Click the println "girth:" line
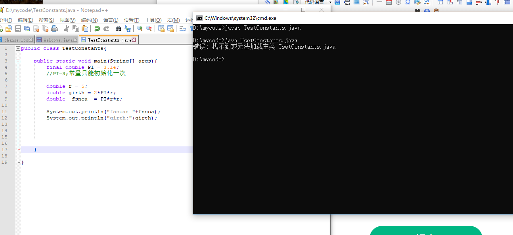 (x=102, y=118)
